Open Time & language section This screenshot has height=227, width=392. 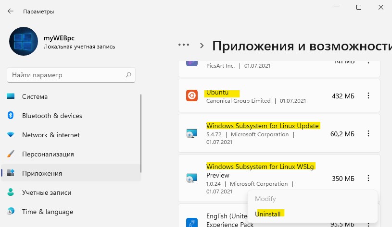[71, 212]
